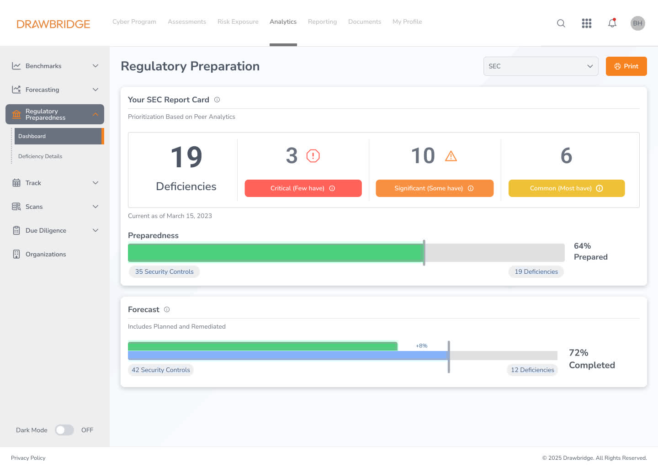658x468 pixels.
Task: Select Deficiency Details in sidebar
Action: [40, 156]
